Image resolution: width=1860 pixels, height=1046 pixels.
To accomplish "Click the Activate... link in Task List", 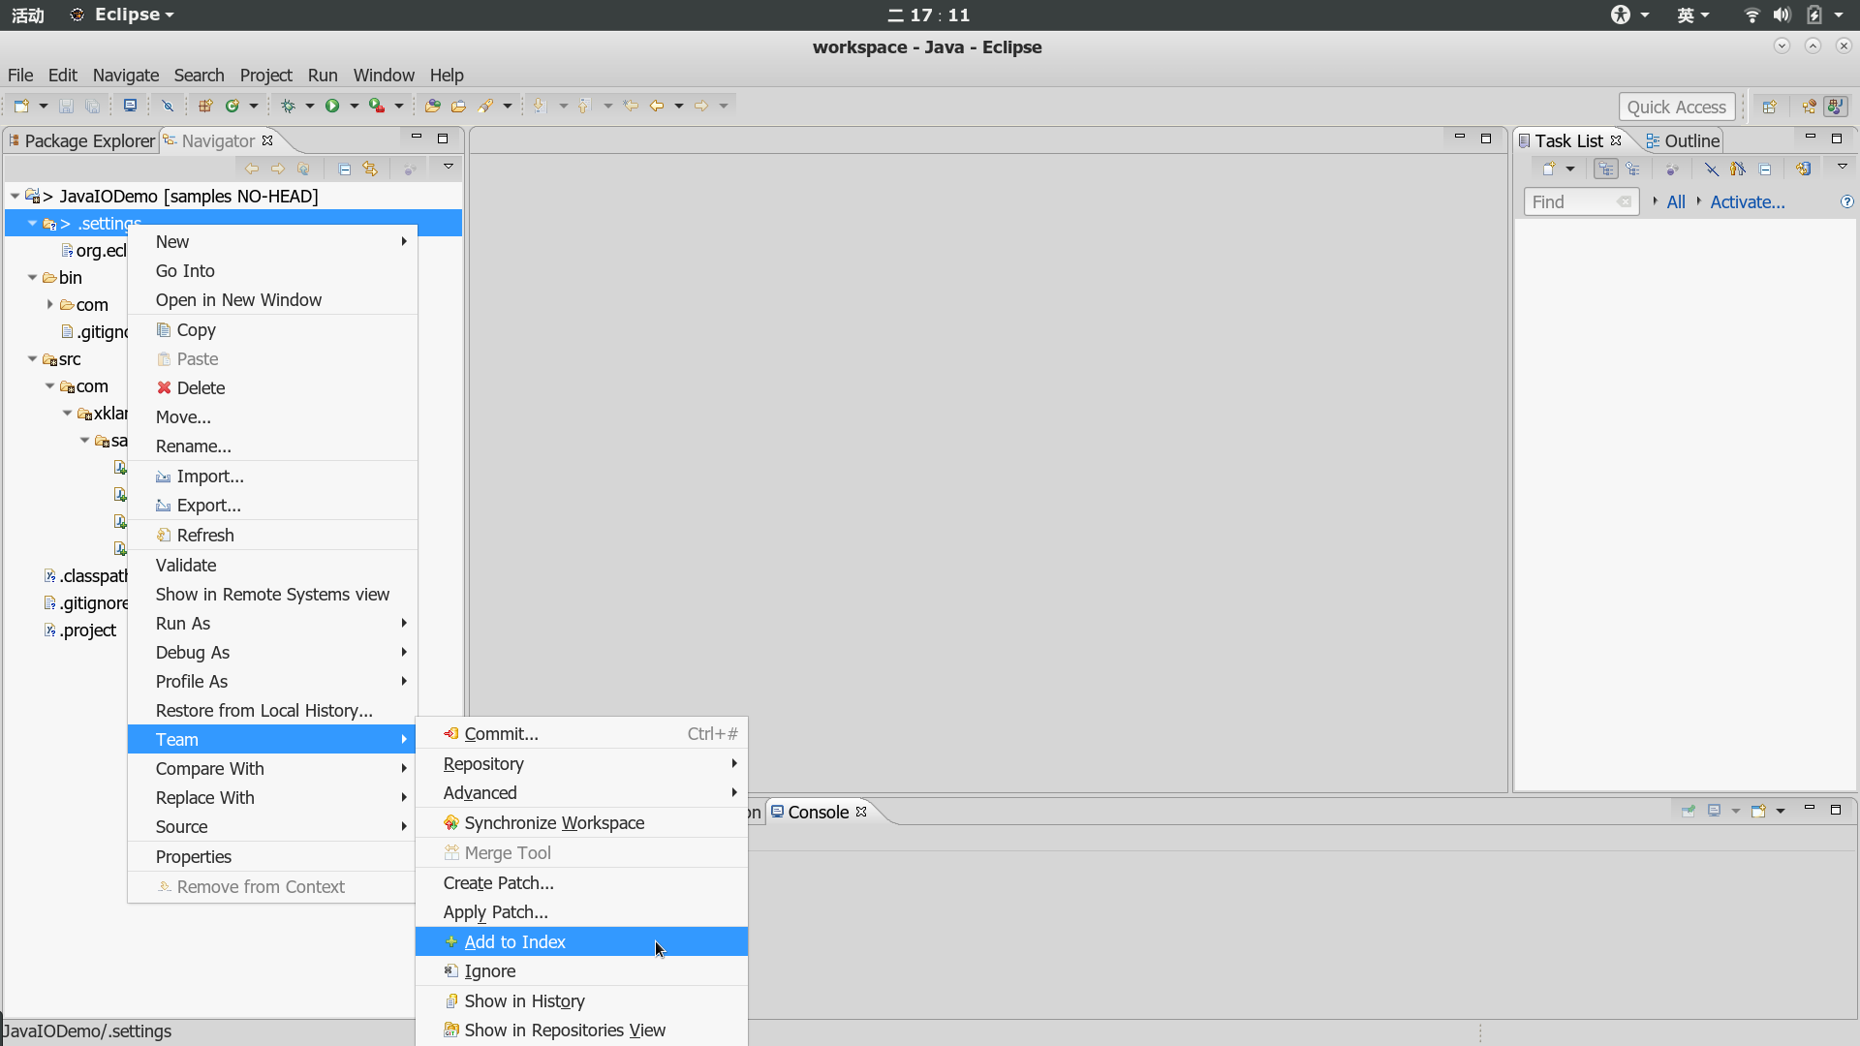I will [x=1747, y=201].
